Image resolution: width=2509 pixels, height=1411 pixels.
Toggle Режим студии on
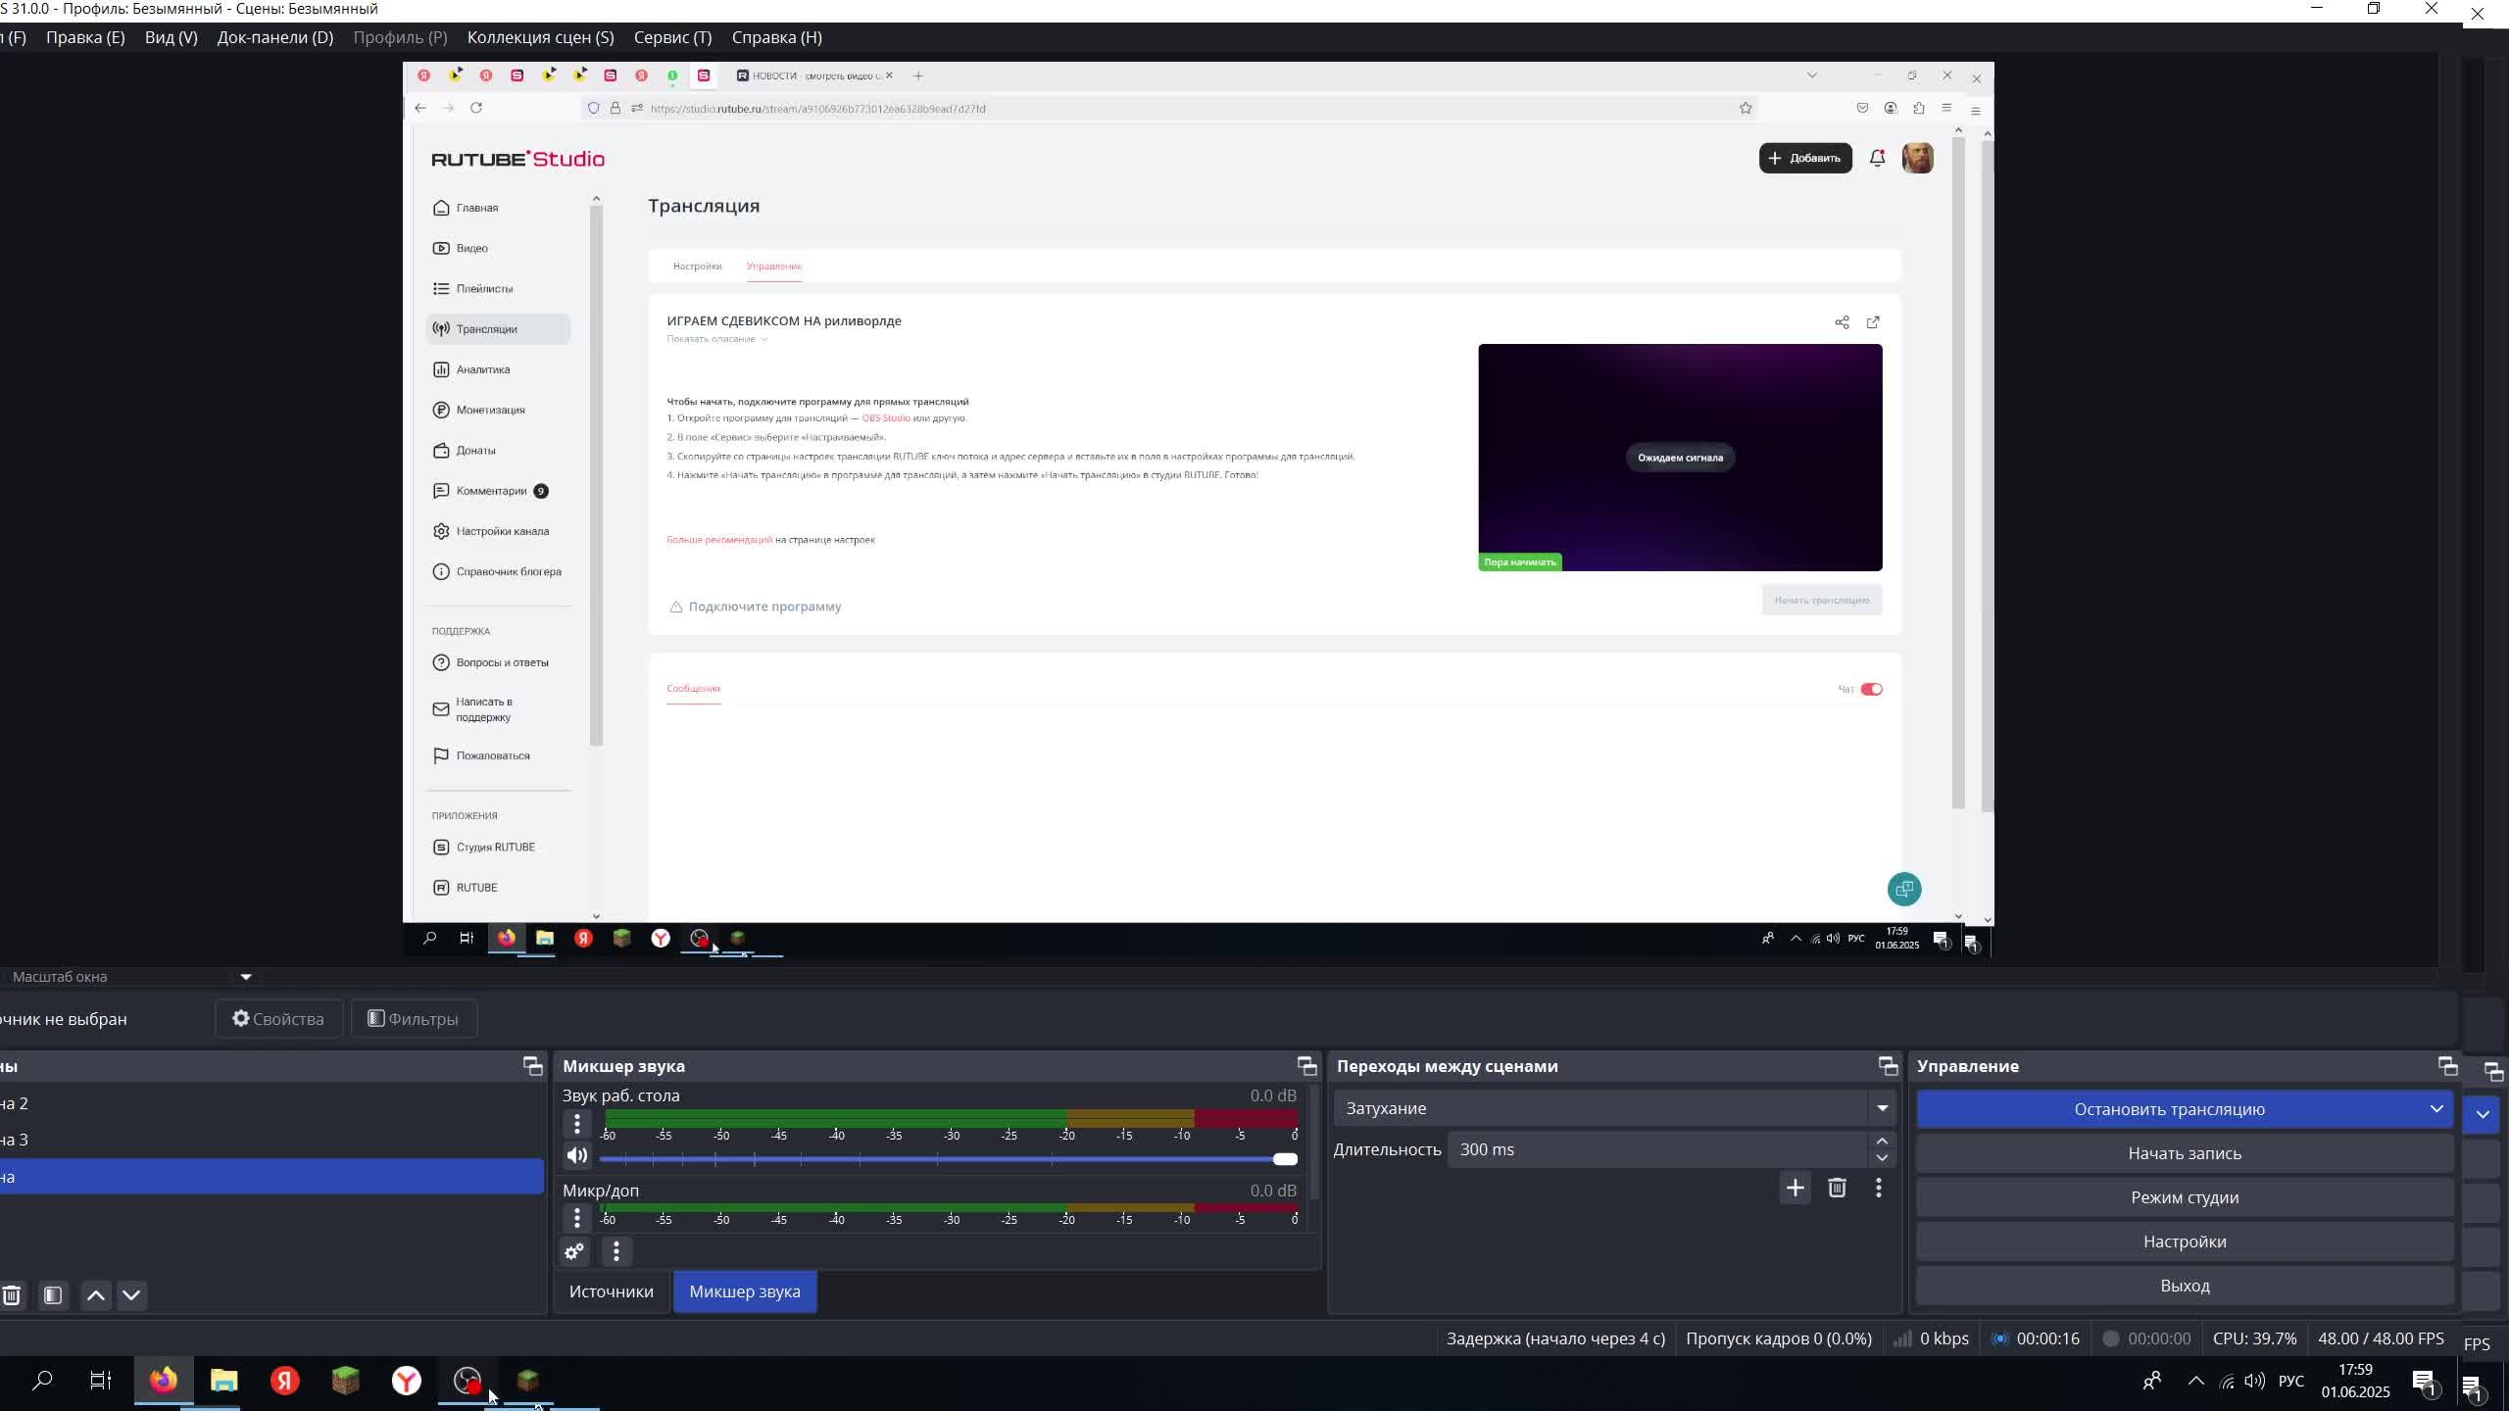(x=2184, y=1197)
